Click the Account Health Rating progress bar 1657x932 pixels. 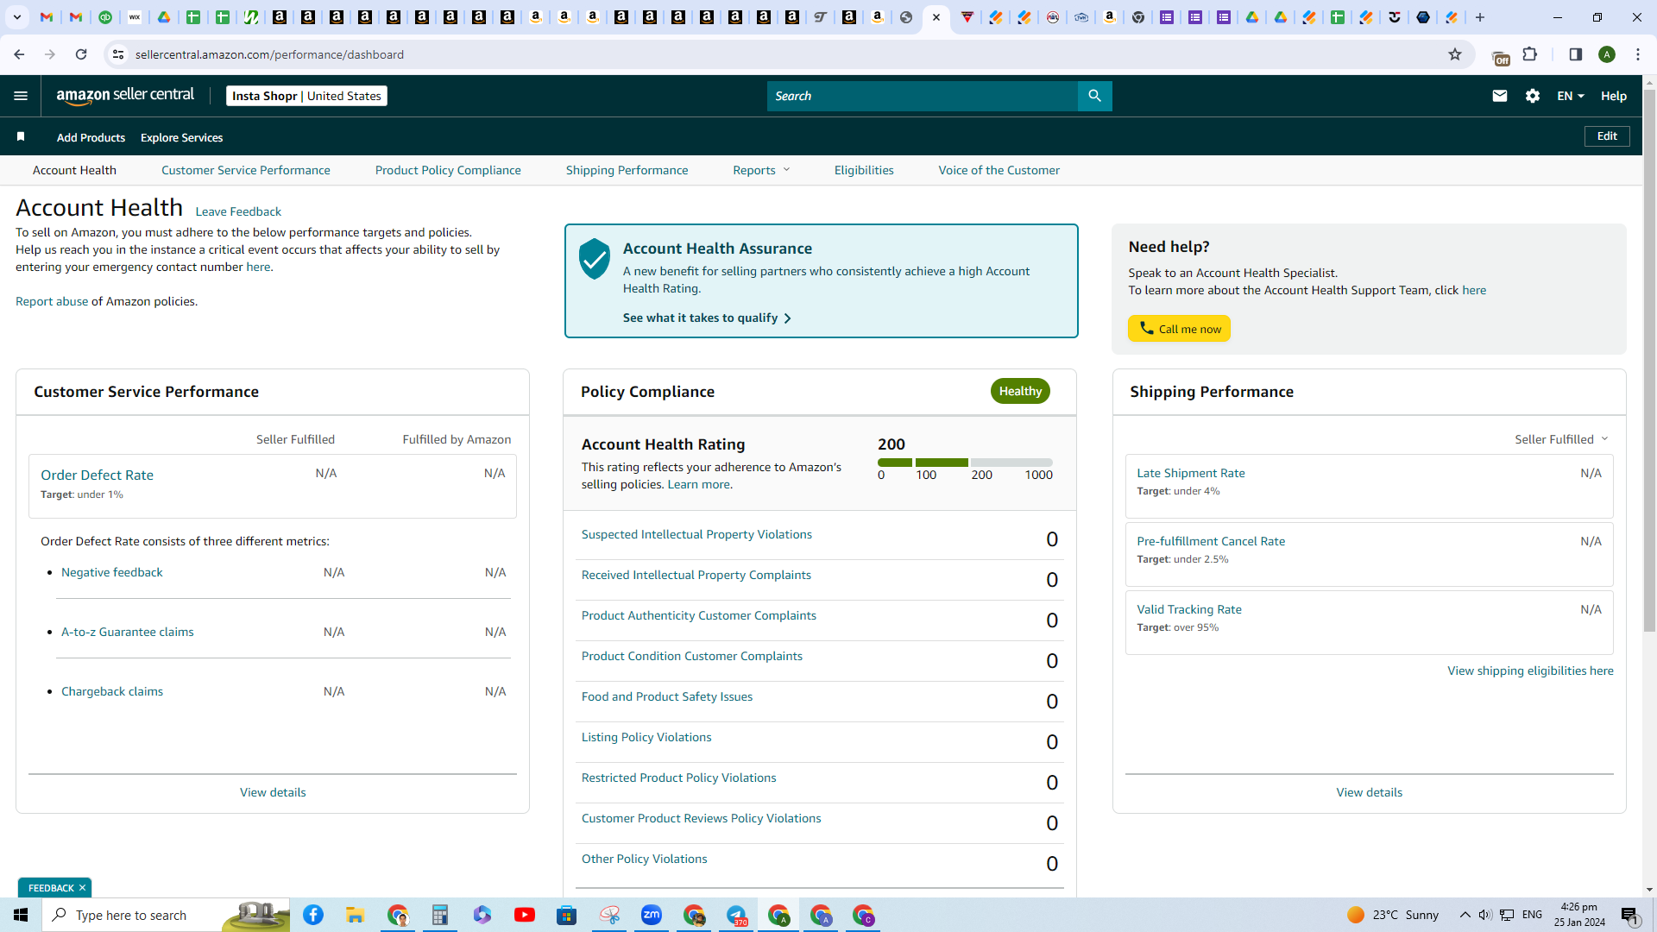(x=965, y=463)
